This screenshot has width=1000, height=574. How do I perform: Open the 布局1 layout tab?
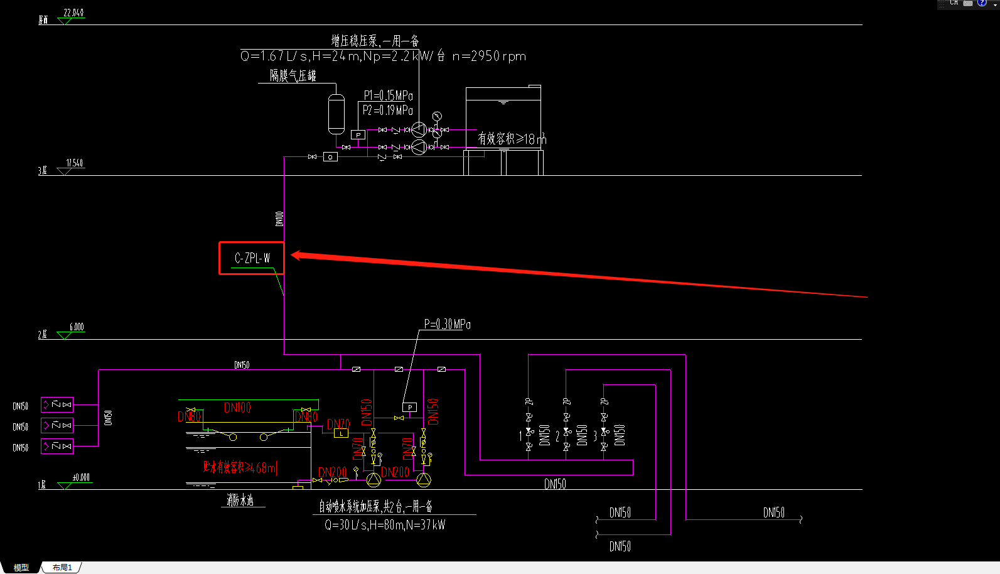pyautogui.click(x=62, y=567)
